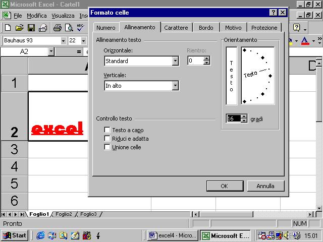Click the calendar clock tray icon
The width and height of the screenshot is (323, 242).
pos(261,235)
